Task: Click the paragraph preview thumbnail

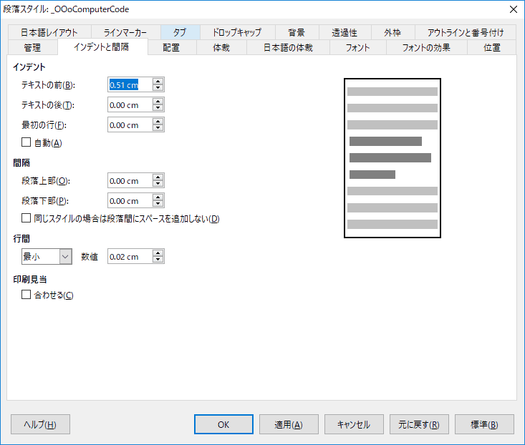Action: coord(392,158)
